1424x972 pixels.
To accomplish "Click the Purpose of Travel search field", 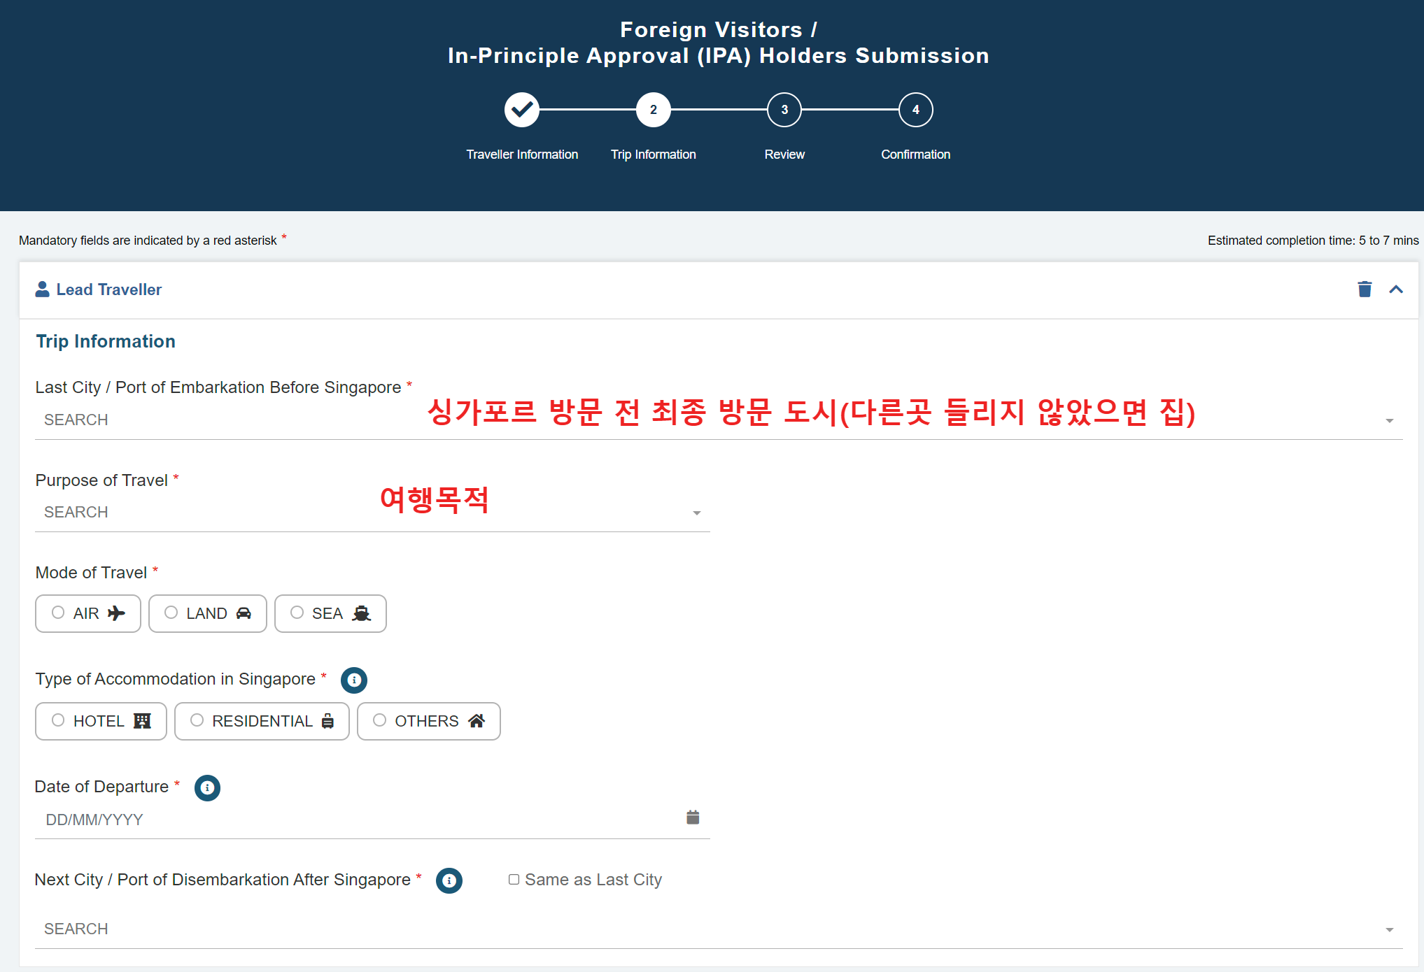I will 372,513.
